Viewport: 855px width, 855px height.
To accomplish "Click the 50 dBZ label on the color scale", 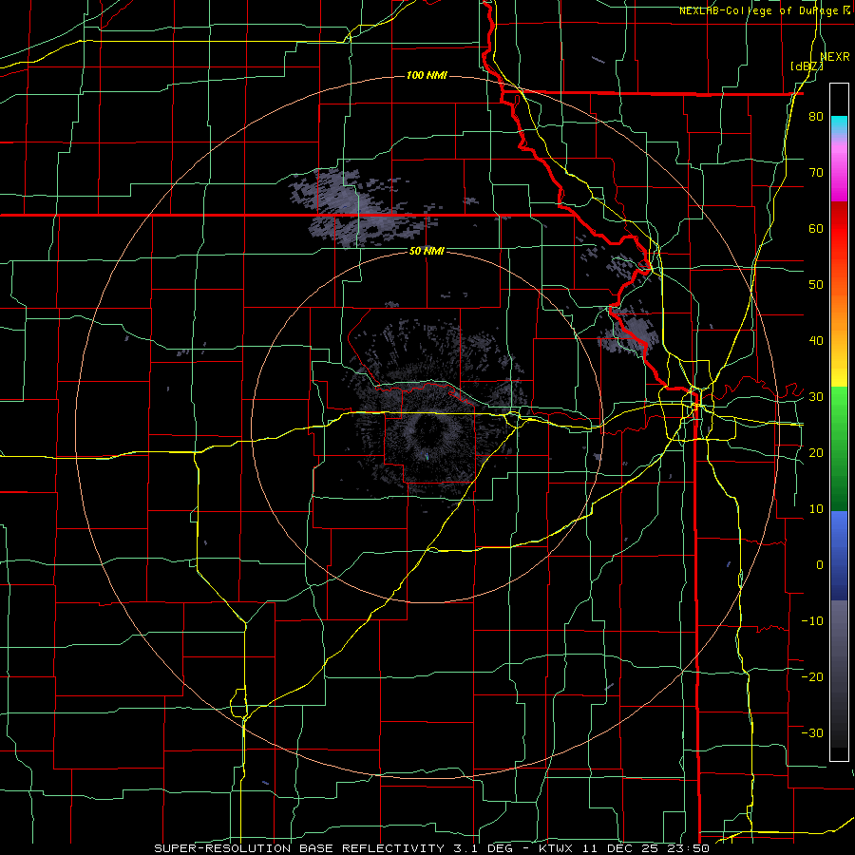I will [x=816, y=285].
